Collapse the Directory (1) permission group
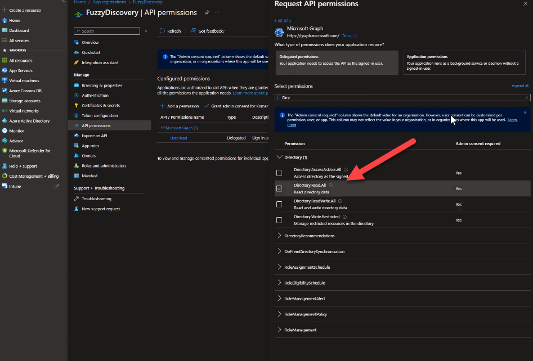 point(279,157)
